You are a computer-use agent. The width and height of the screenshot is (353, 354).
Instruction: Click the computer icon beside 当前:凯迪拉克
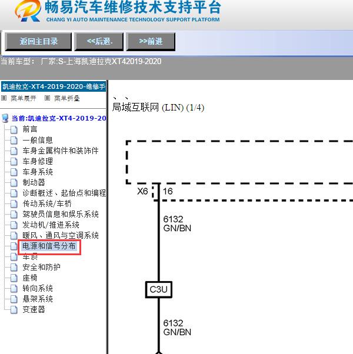[5, 118]
